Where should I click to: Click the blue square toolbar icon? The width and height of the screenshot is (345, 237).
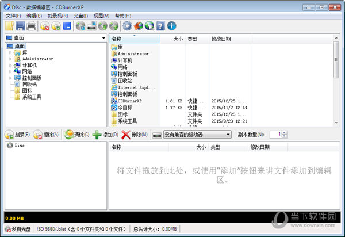pyautogui.click(x=67, y=26)
